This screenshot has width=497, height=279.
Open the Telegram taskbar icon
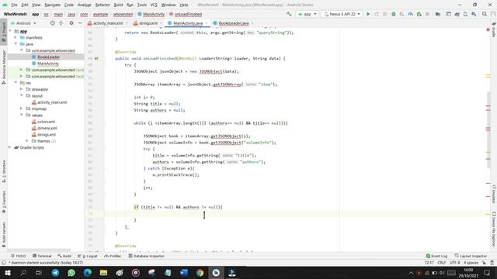point(55,273)
